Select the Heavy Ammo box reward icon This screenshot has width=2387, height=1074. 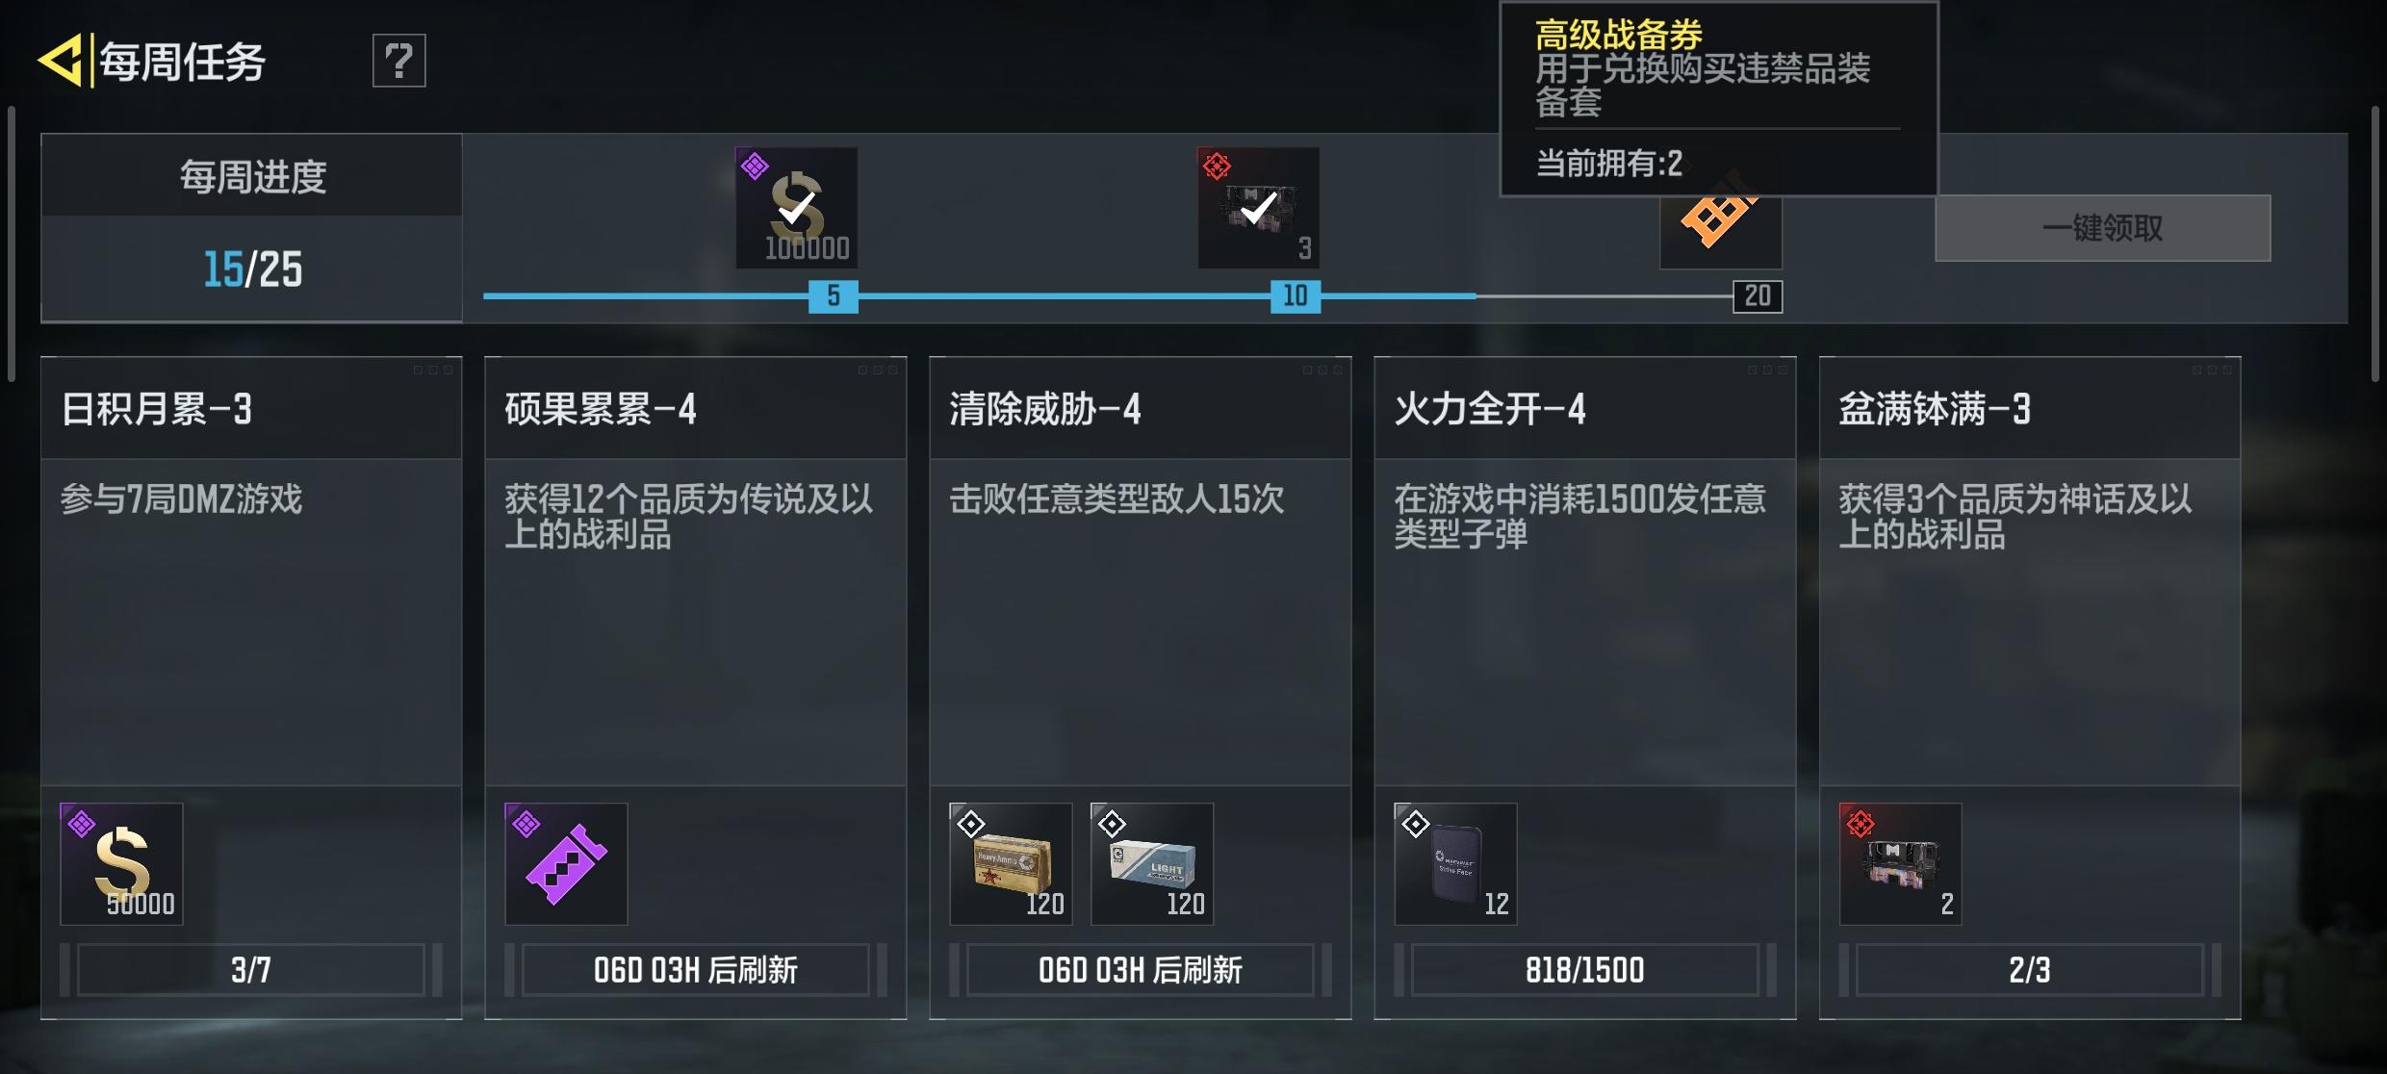1011,863
